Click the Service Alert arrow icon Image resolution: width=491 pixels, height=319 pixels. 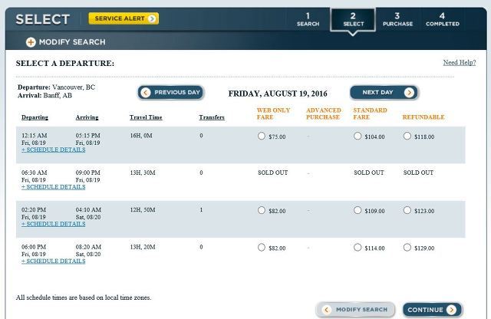[x=152, y=18]
